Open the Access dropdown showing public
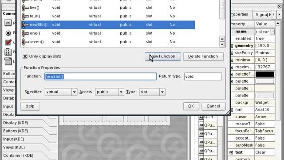Viewport: 284px width, 160px height. 110,92
